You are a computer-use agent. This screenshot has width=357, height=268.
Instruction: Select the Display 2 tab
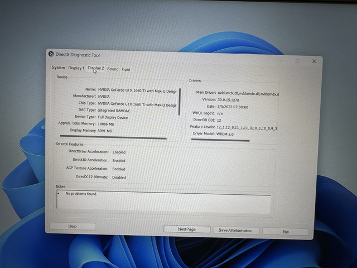click(x=96, y=68)
